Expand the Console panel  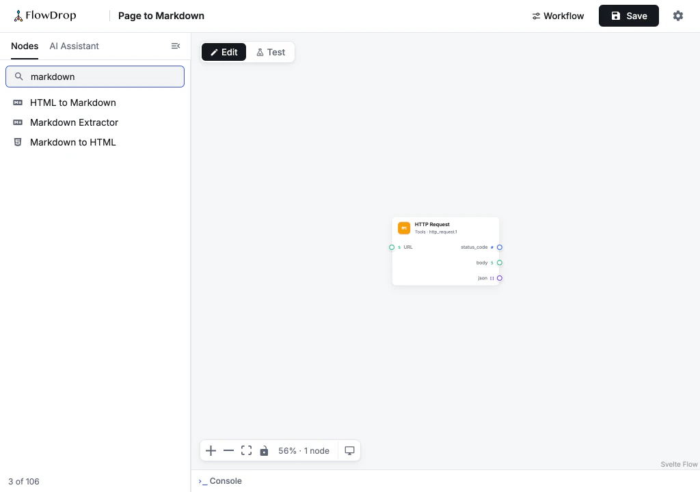point(220,481)
